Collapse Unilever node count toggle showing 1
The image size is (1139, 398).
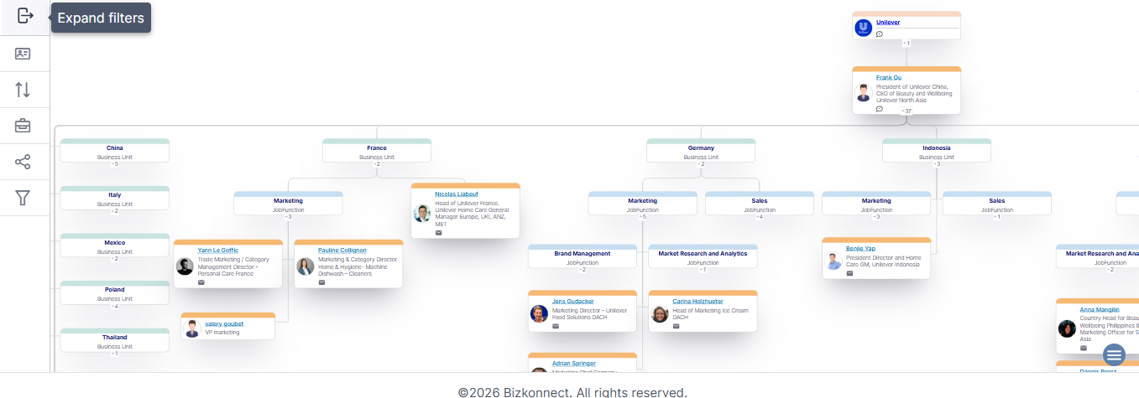click(x=906, y=43)
